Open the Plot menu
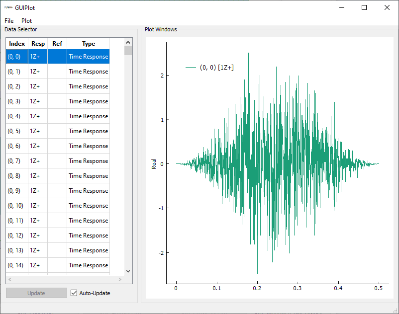 pyautogui.click(x=26, y=21)
